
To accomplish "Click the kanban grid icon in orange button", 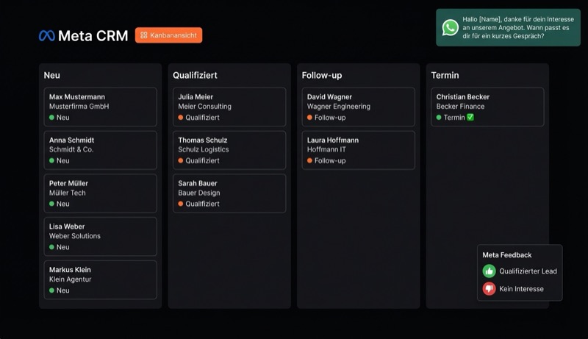I will tap(144, 35).
